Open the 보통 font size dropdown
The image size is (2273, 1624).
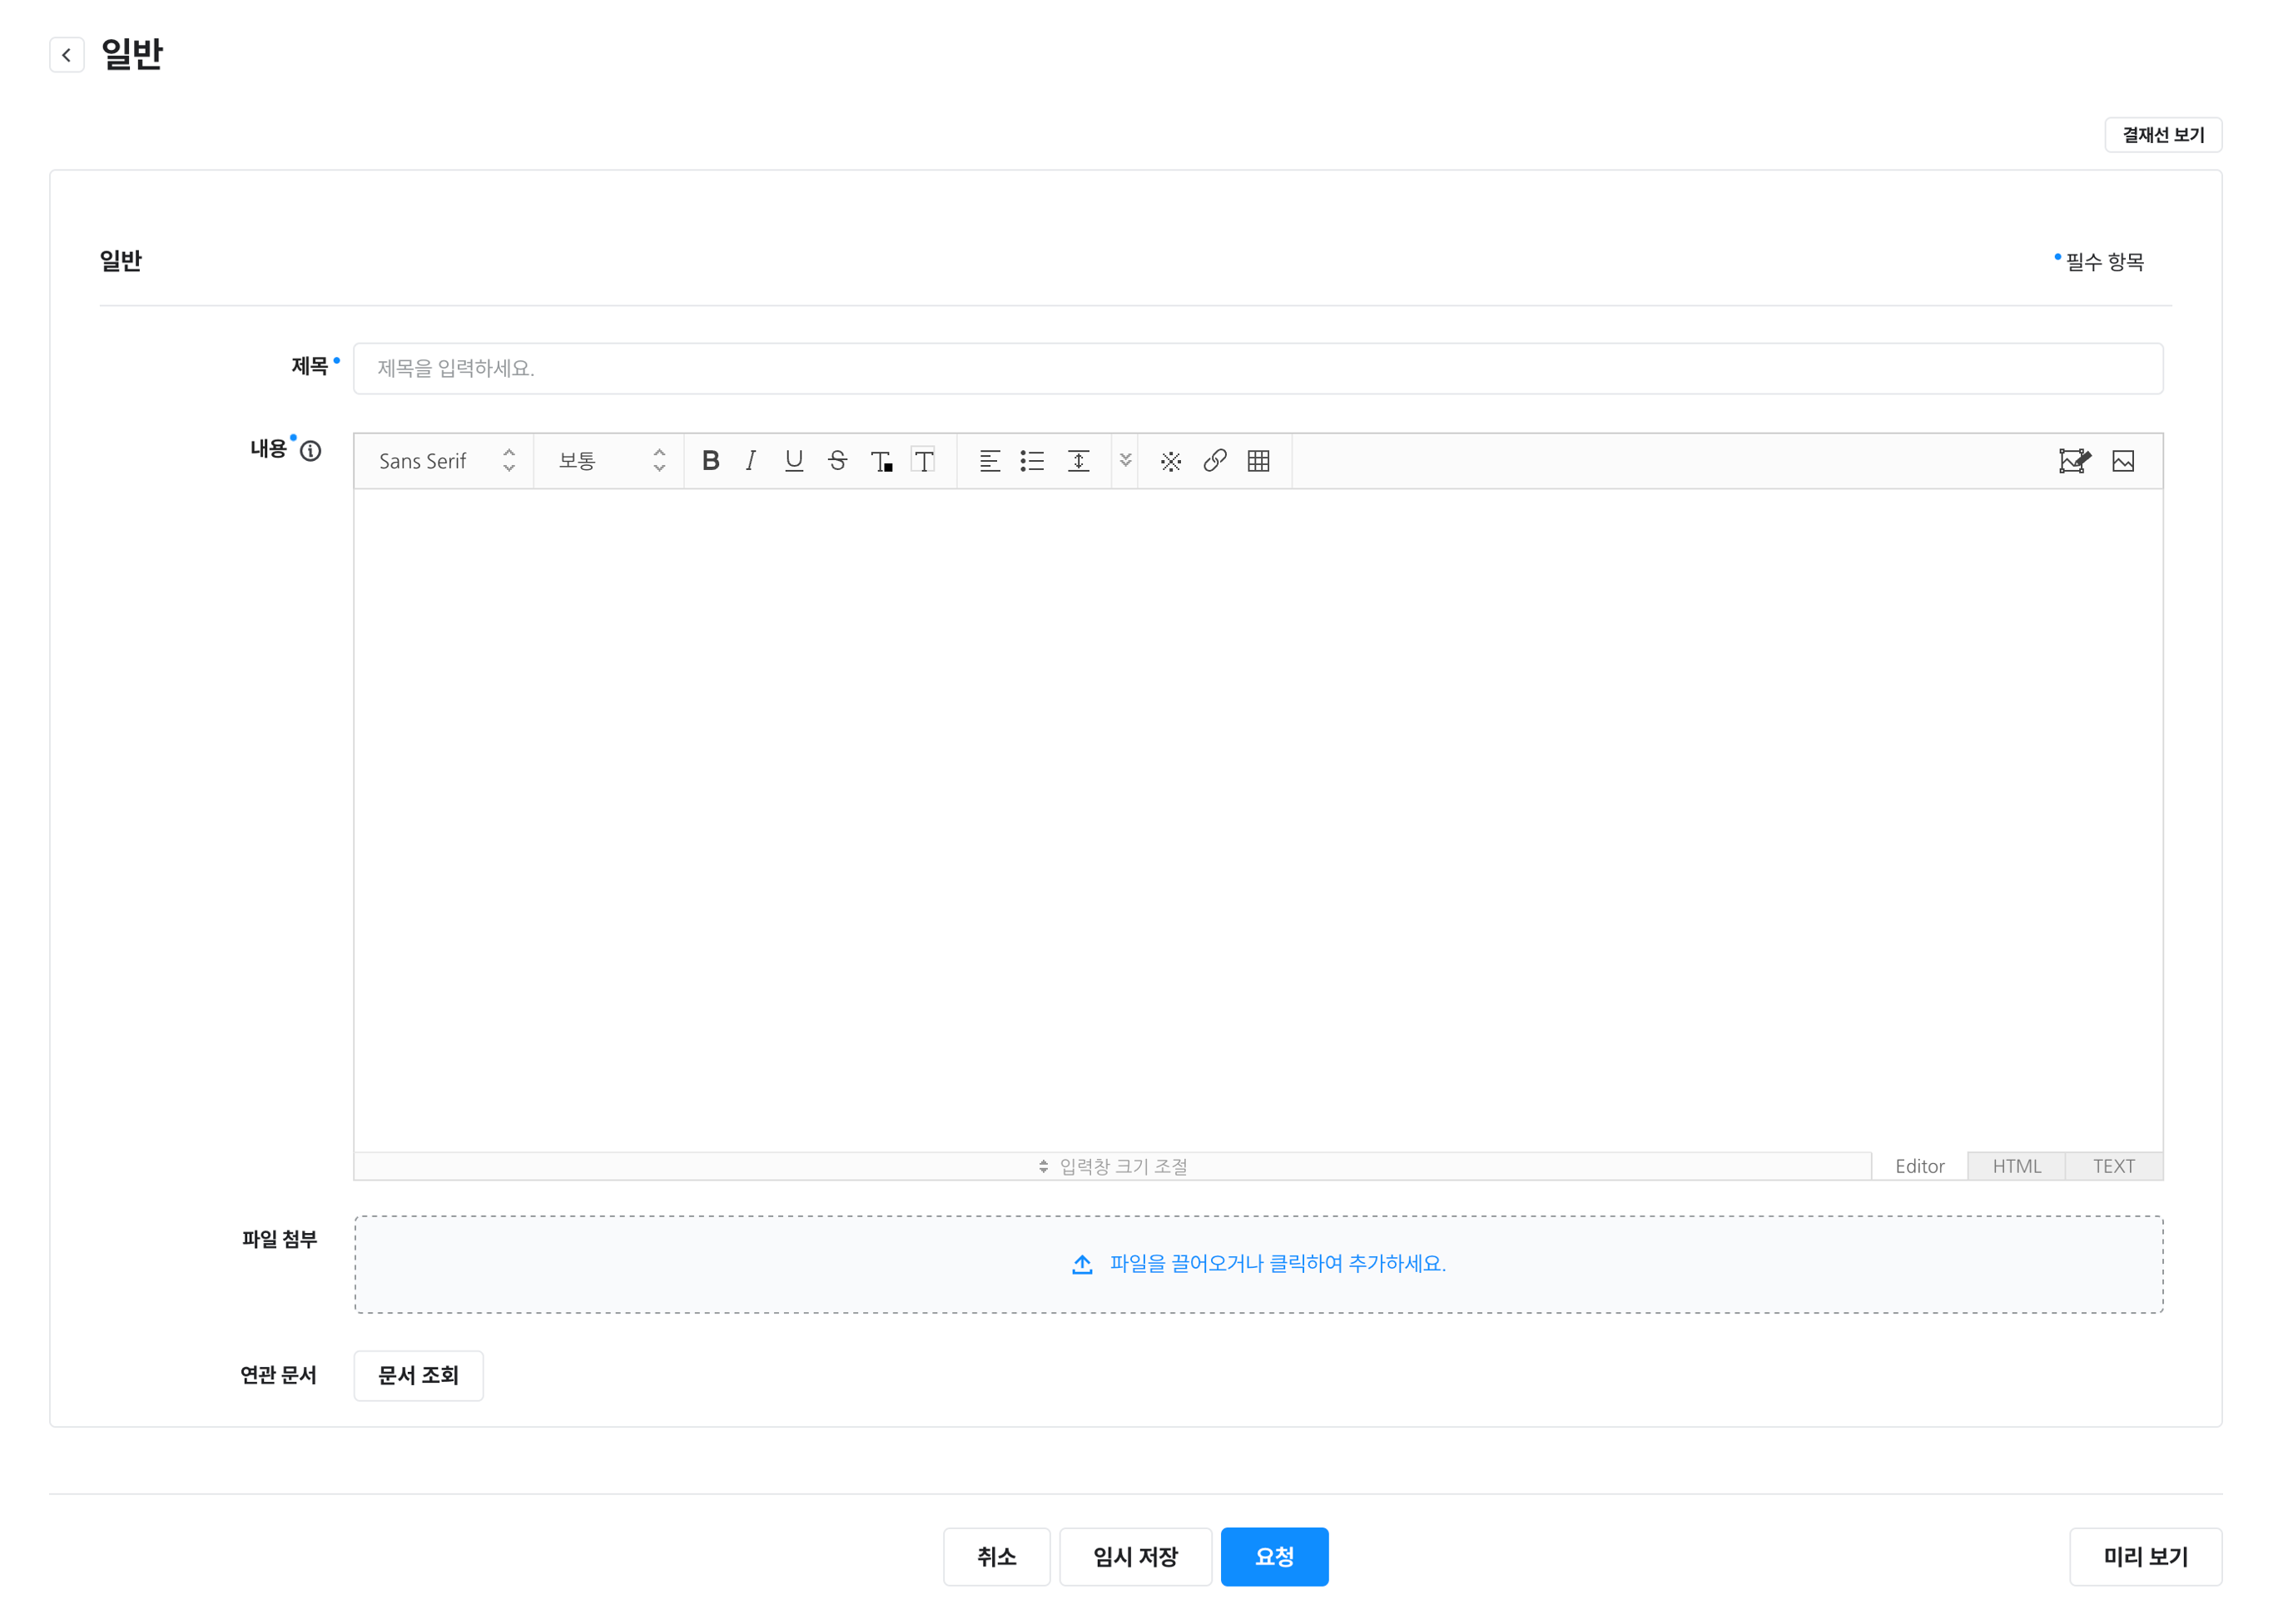click(x=609, y=461)
